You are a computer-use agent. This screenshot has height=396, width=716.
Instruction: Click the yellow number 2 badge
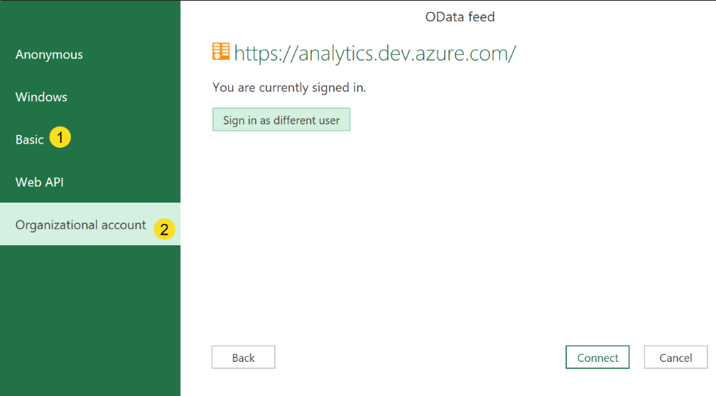coord(164,229)
